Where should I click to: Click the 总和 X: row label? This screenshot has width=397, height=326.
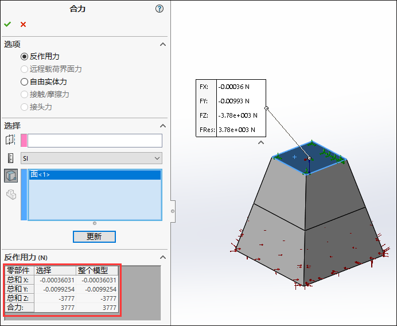coord(20,280)
